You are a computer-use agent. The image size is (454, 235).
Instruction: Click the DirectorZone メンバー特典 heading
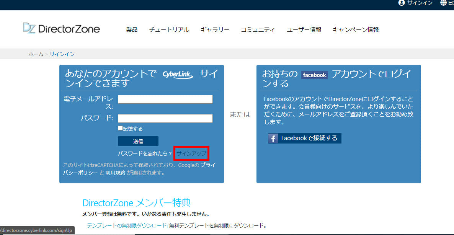click(x=136, y=203)
